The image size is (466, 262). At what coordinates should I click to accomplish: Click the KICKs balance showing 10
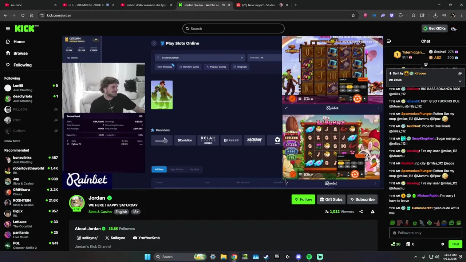(x=395, y=245)
